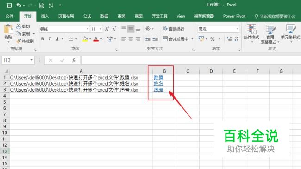Cut the selection with 剪切
This screenshot has height=169, width=301.
23,26
